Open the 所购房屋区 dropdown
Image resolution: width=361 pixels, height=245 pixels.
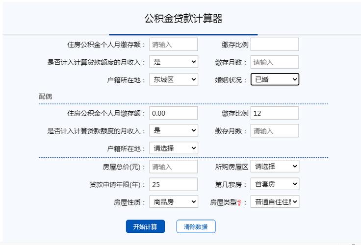275,166
